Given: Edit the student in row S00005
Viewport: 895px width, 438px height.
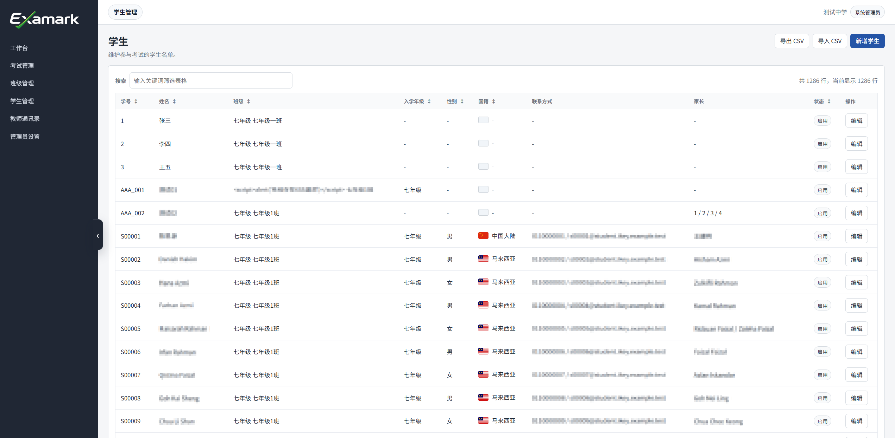Looking at the screenshot, I should [856, 329].
